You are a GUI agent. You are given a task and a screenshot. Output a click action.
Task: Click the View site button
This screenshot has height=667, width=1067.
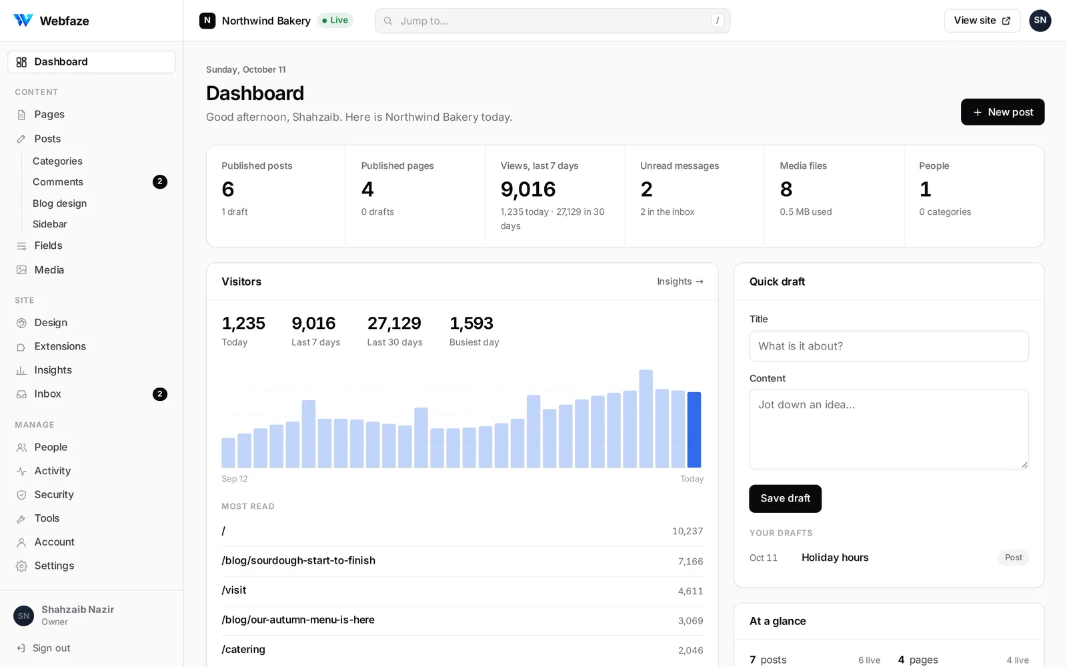[x=982, y=21]
